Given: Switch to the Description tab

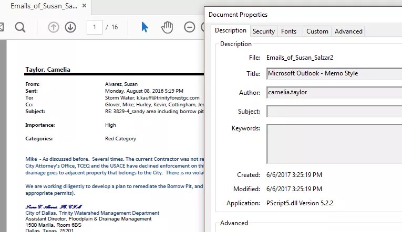Looking at the screenshot, I should point(230,30).
